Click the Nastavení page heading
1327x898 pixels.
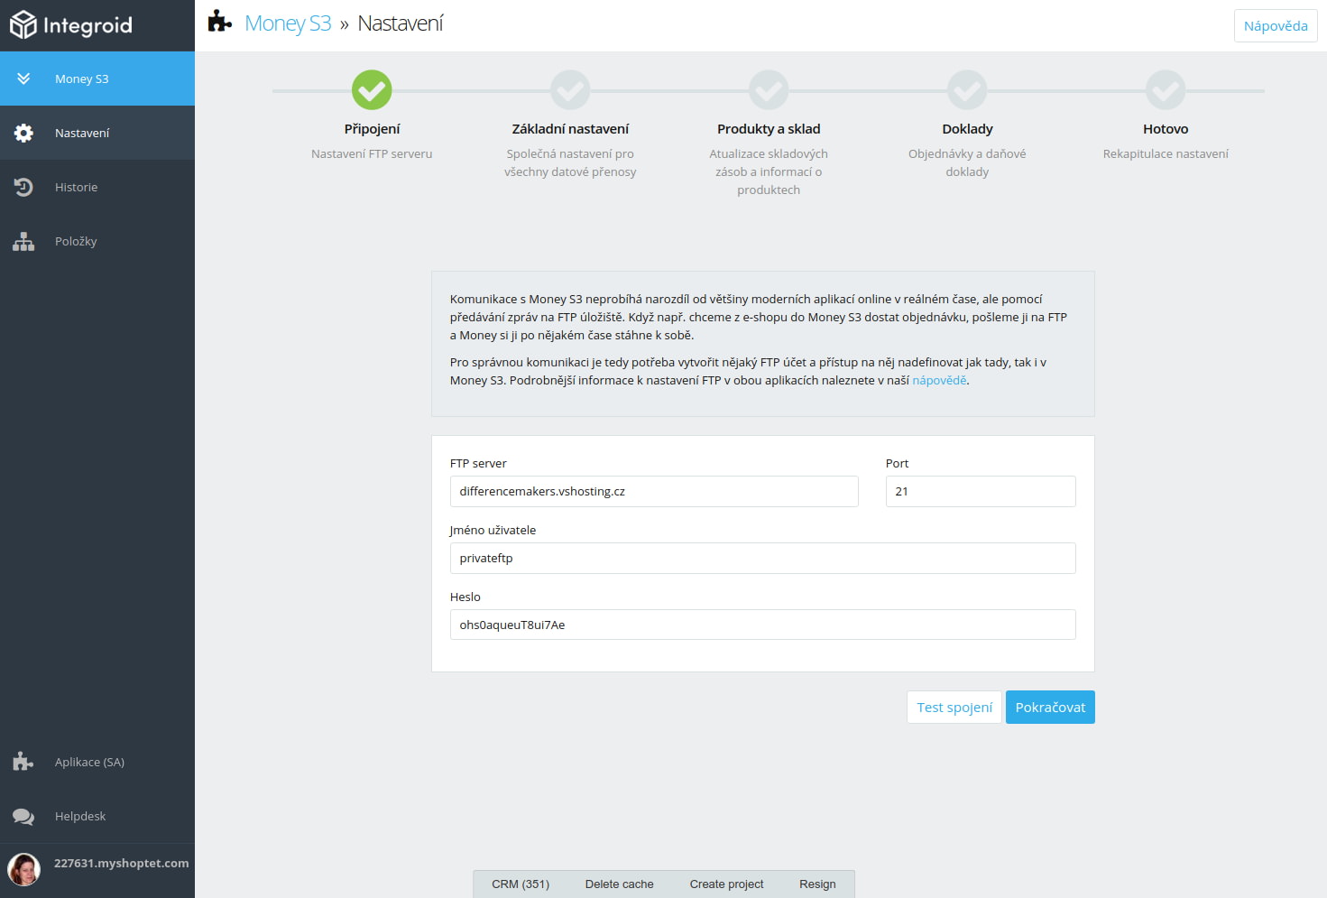click(401, 23)
